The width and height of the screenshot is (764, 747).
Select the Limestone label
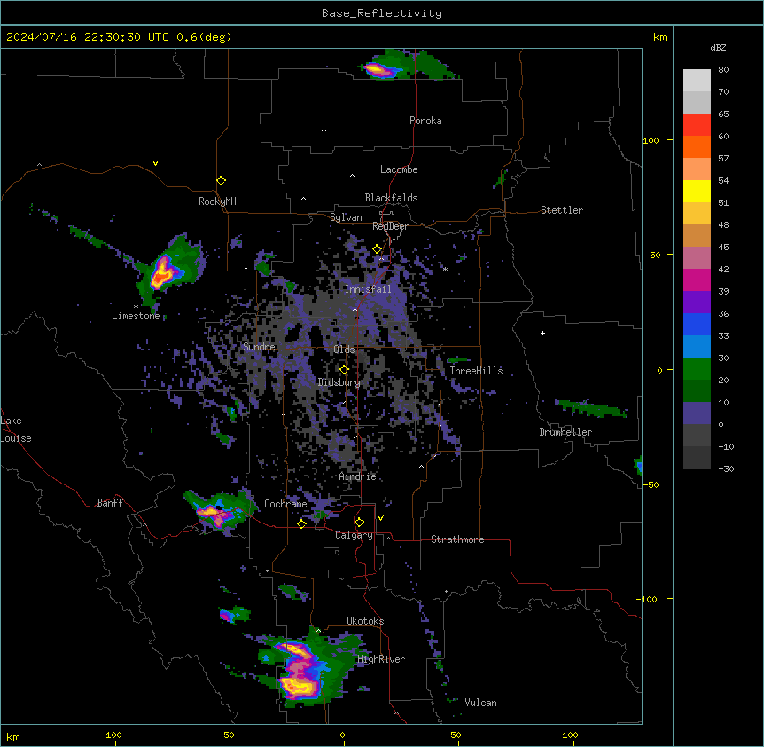[136, 316]
